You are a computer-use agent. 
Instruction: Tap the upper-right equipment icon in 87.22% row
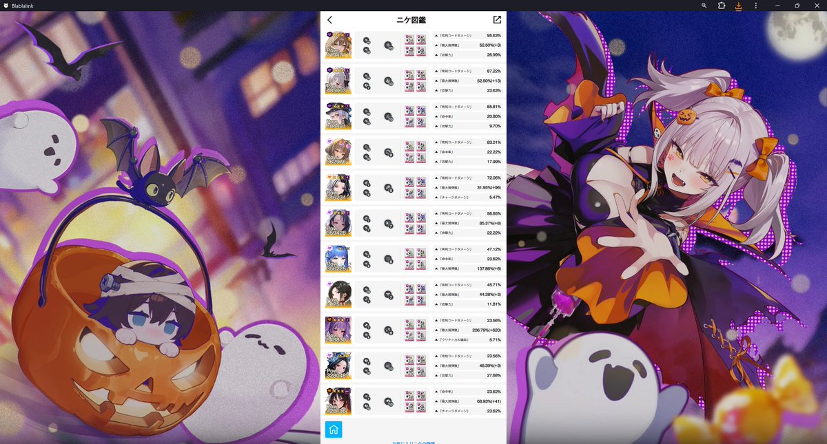point(421,76)
